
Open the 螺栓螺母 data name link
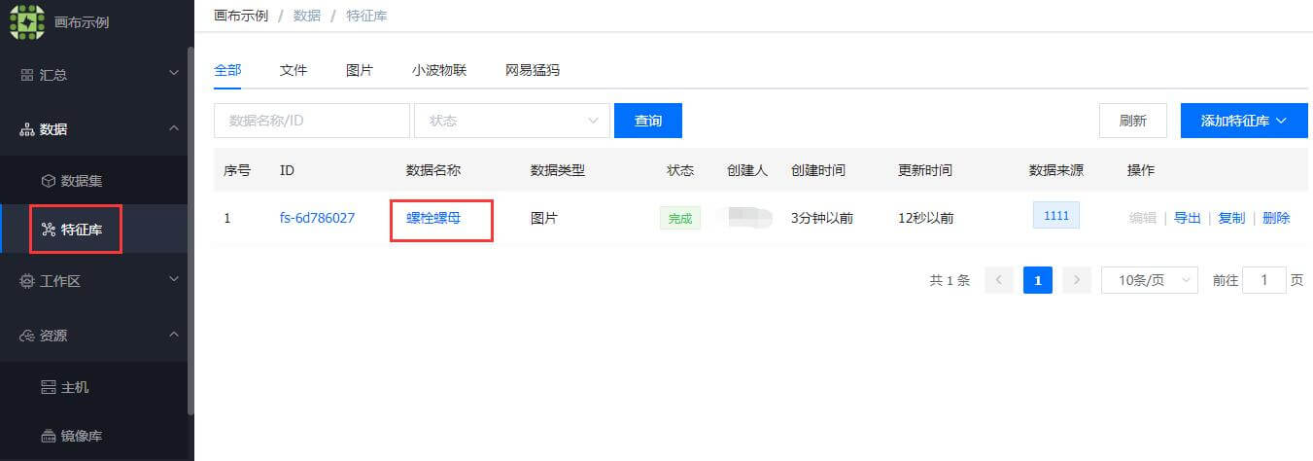point(433,218)
